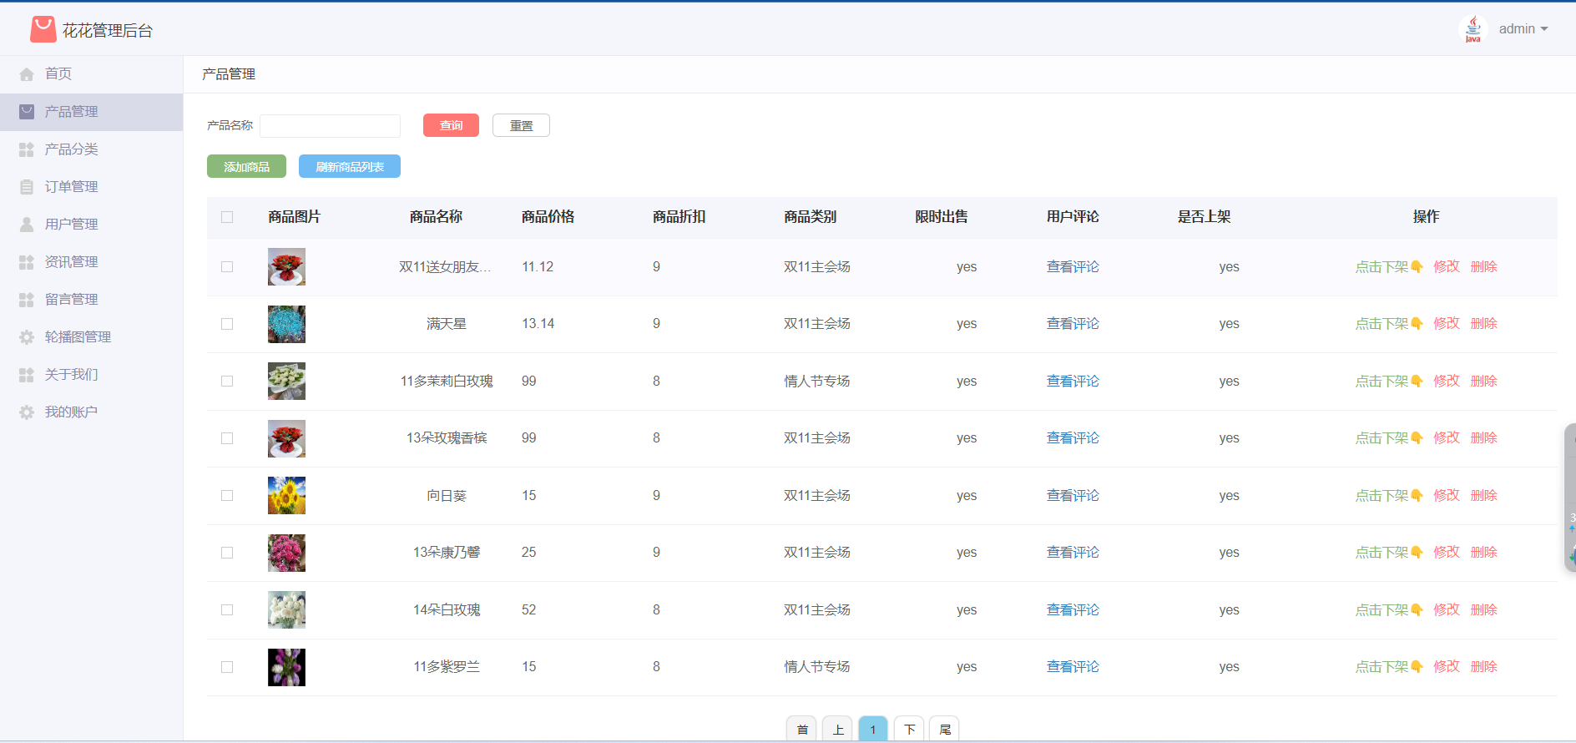
Task: Click the shopping bag logo icon
Action: click(43, 30)
